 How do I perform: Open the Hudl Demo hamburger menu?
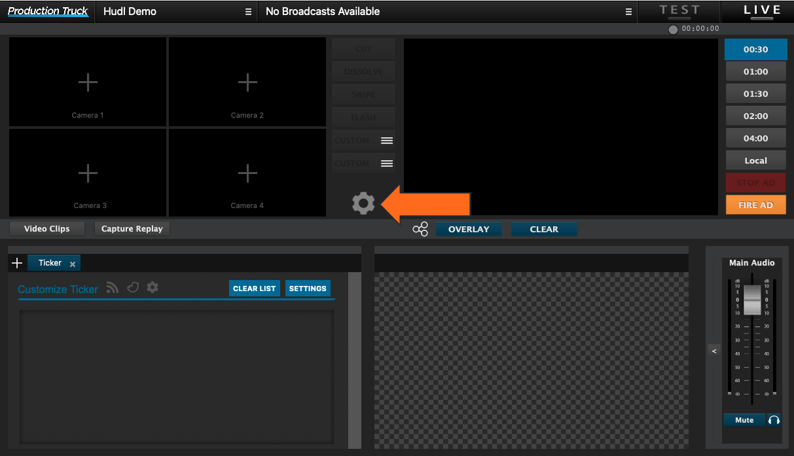point(247,11)
